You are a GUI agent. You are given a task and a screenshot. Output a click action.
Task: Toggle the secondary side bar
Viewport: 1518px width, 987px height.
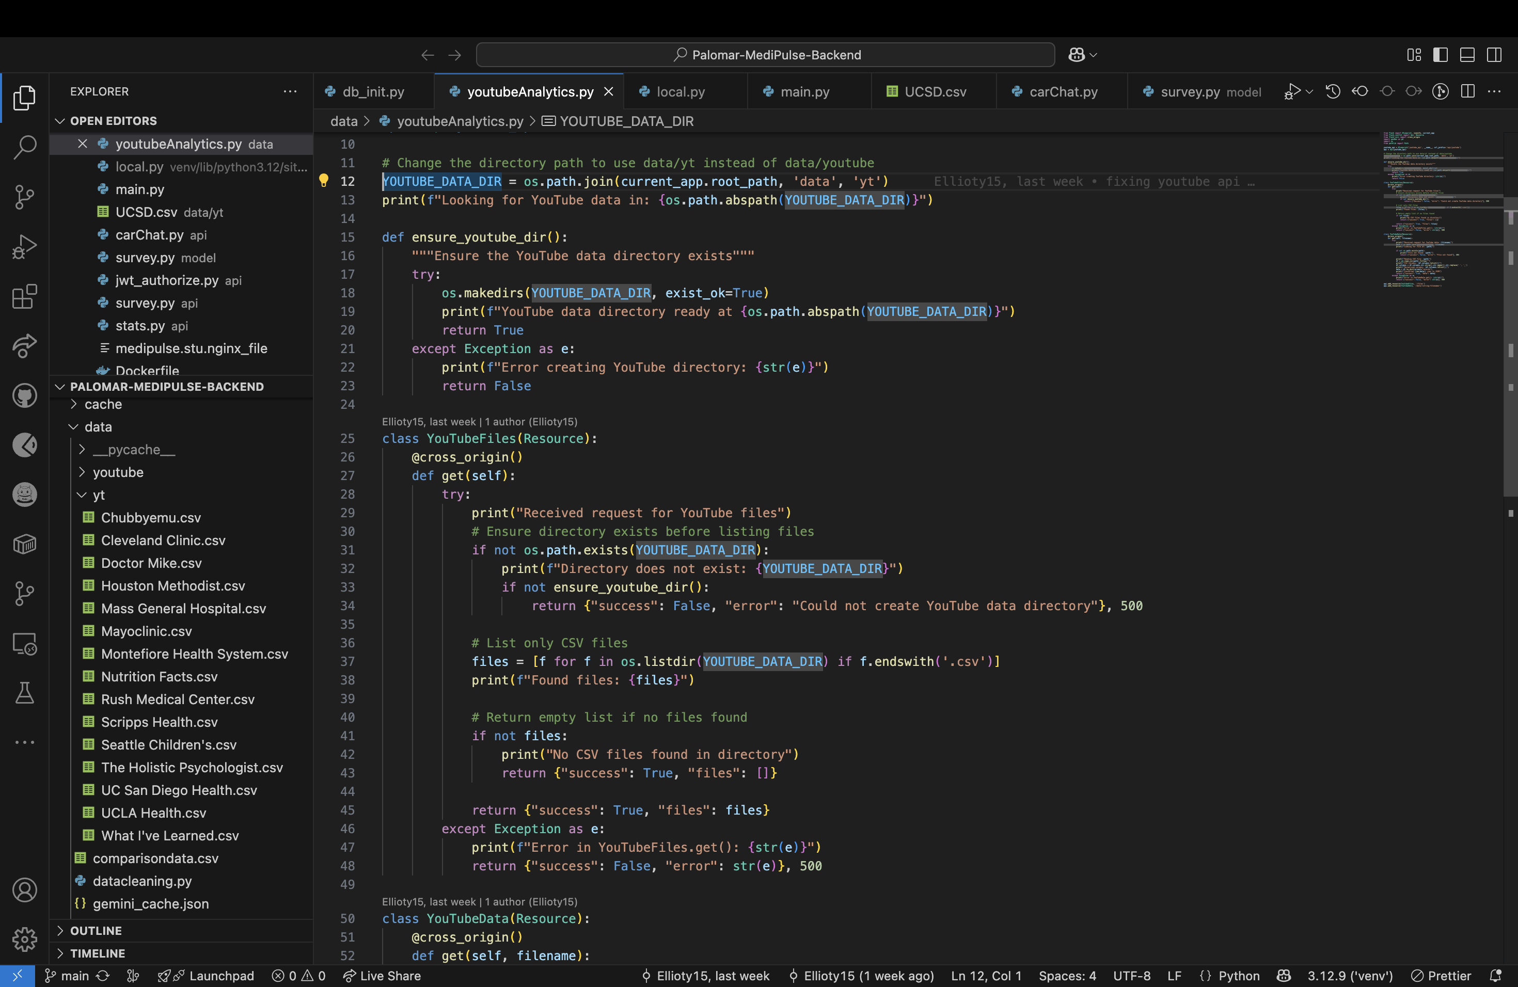tap(1494, 55)
